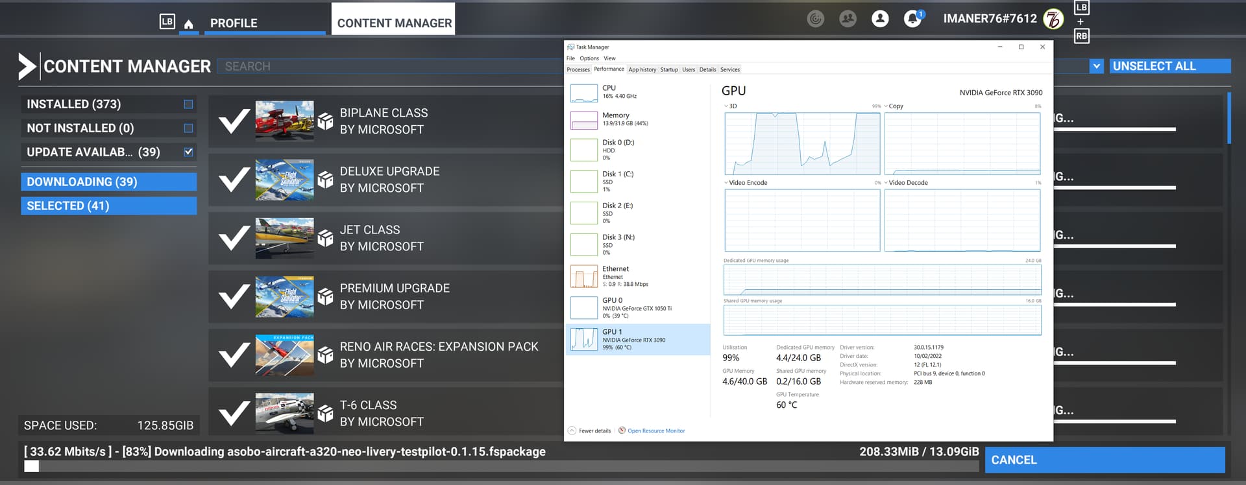The image size is (1246, 485).
Task: Open the Video Encode graph dropdown
Action: (726, 183)
